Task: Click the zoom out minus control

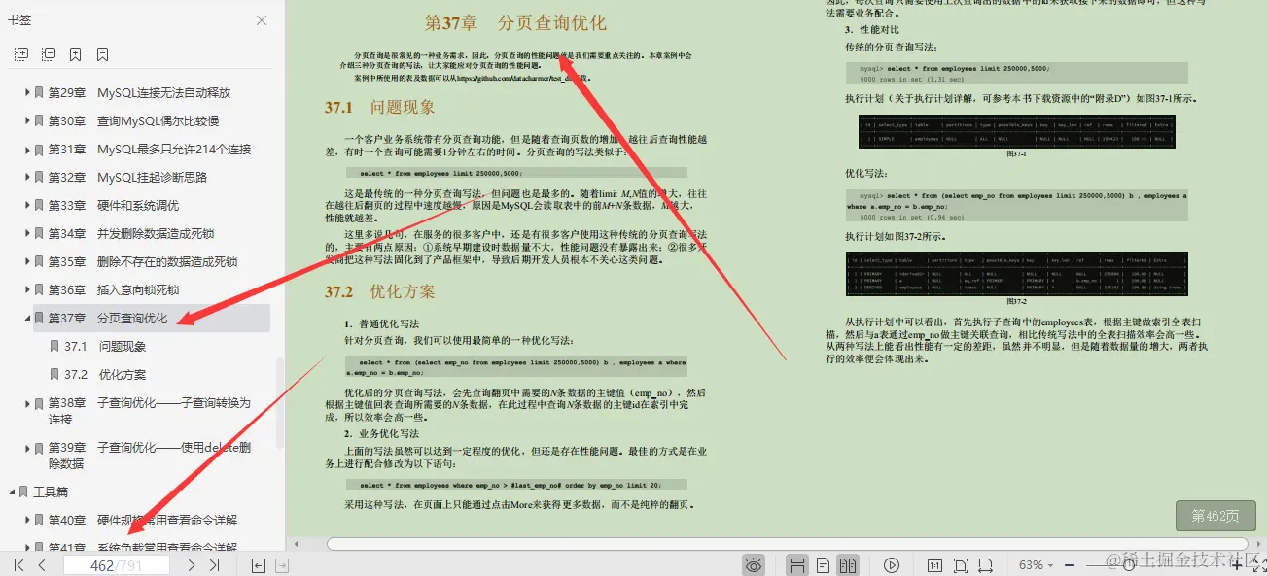Action: (x=1070, y=564)
